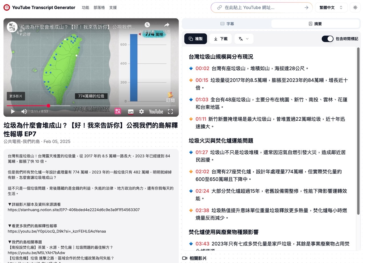365x263 pixels.
Task: Open the stanhuang.notion.site link
Action: (x=74, y=210)
